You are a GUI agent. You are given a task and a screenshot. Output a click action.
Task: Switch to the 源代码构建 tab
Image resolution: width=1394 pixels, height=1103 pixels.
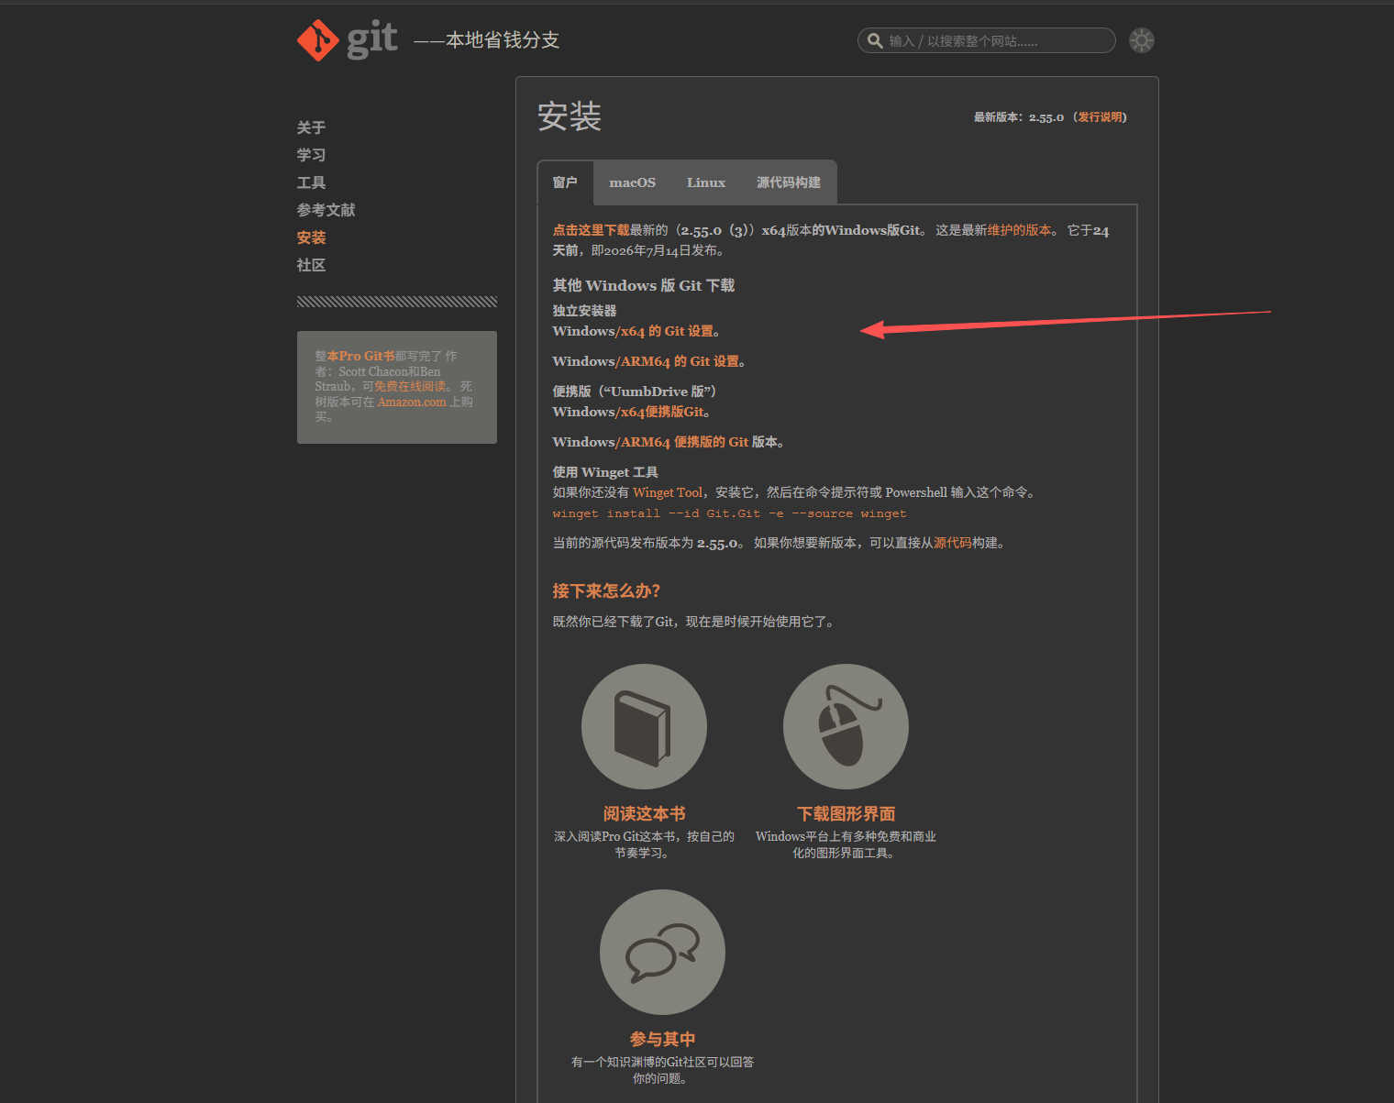click(x=789, y=182)
